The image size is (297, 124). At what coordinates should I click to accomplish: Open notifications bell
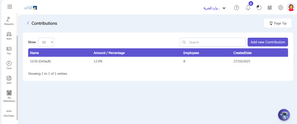point(248,8)
